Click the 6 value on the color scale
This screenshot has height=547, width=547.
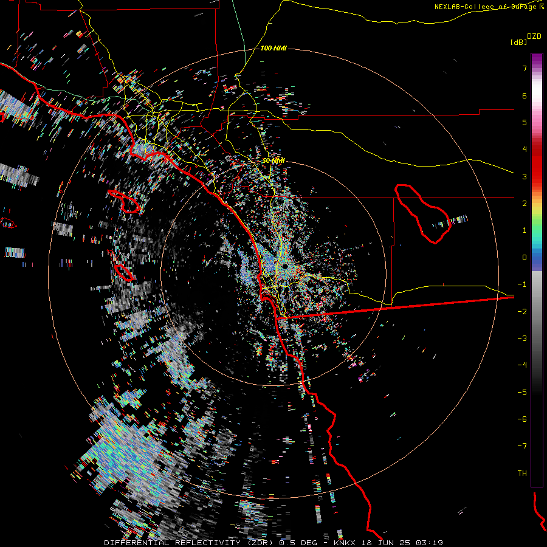[x=525, y=95]
